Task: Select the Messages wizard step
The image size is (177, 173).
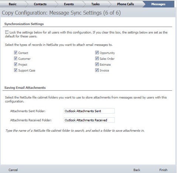Action: click(x=158, y=4)
